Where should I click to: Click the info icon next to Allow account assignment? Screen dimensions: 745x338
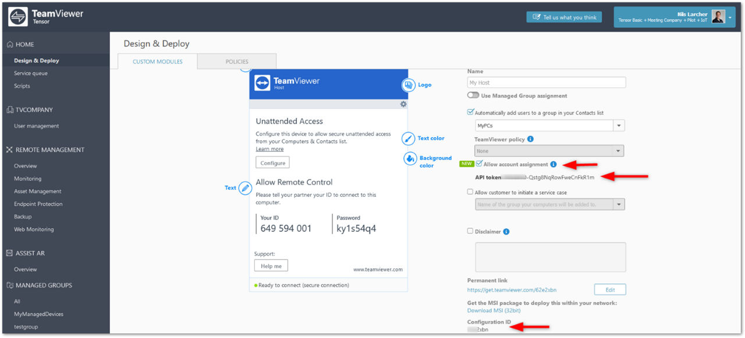point(554,164)
